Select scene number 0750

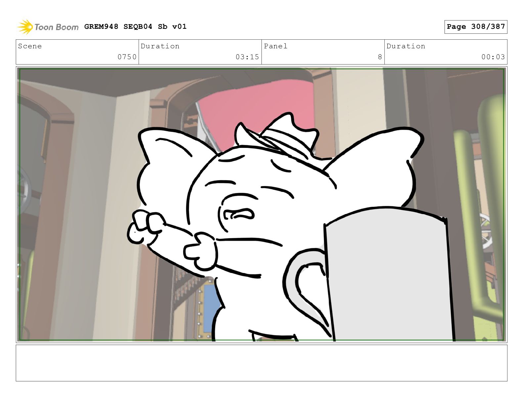coord(127,57)
